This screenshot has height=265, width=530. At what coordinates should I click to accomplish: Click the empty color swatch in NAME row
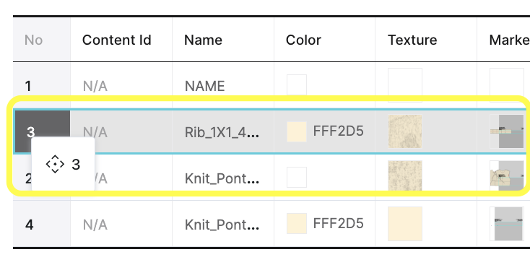[297, 84]
